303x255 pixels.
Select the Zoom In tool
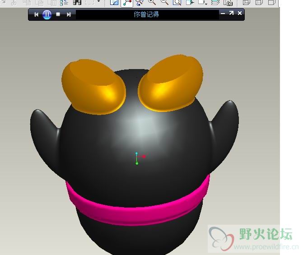tap(152, 2)
